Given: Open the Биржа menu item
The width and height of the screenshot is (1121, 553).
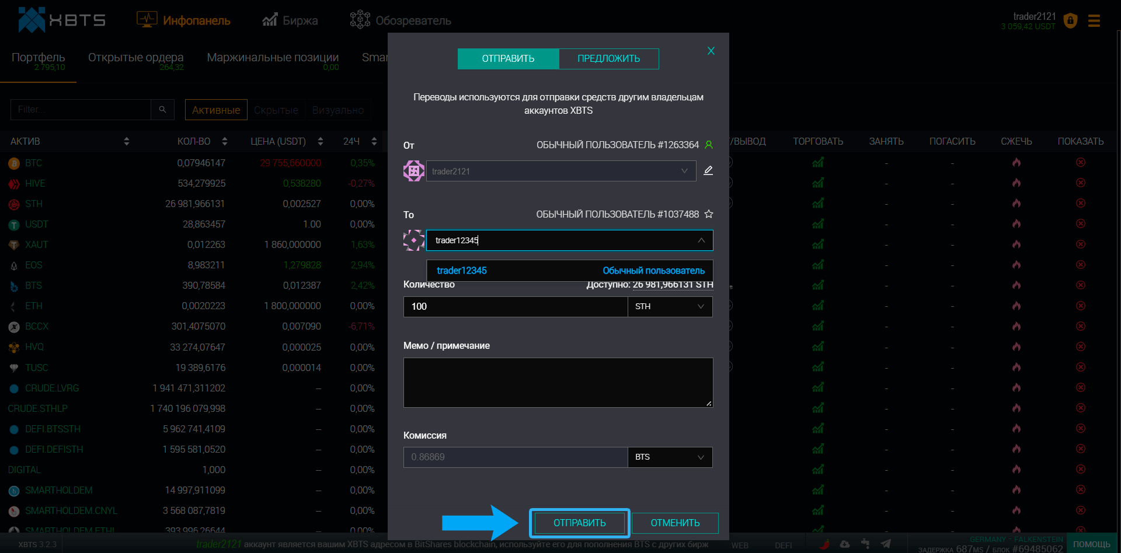Looking at the screenshot, I should click(290, 21).
